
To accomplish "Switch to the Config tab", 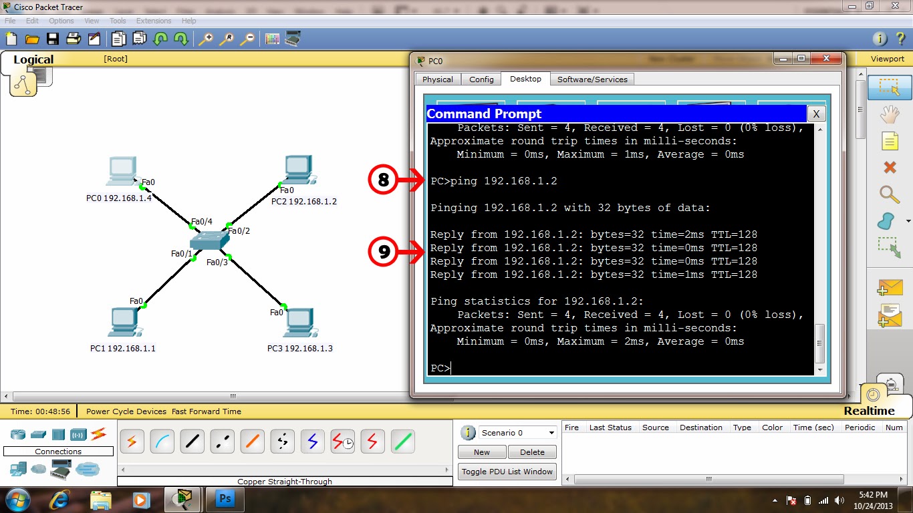I will pyautogui.click(x=481, y=79).
